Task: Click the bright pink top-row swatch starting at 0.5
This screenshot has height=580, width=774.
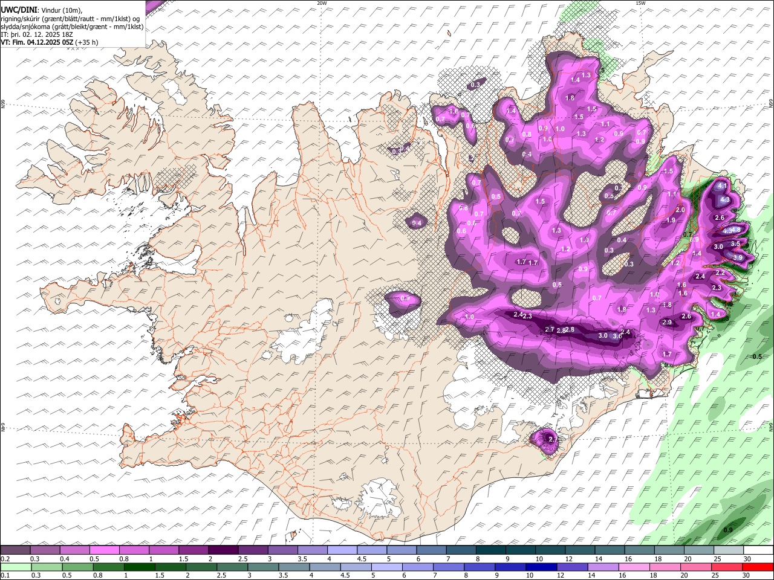Action: [x=104, y=550]
